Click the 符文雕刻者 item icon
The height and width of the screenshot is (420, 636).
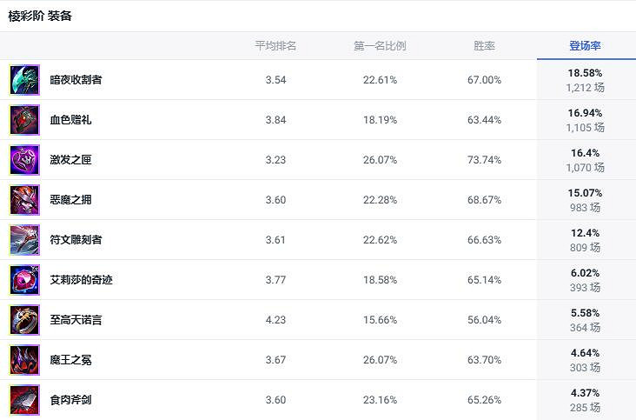point(24,240)
